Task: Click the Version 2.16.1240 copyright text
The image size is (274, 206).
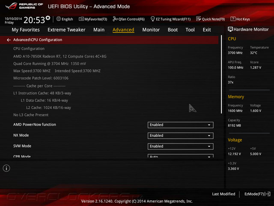Action: 137,201
